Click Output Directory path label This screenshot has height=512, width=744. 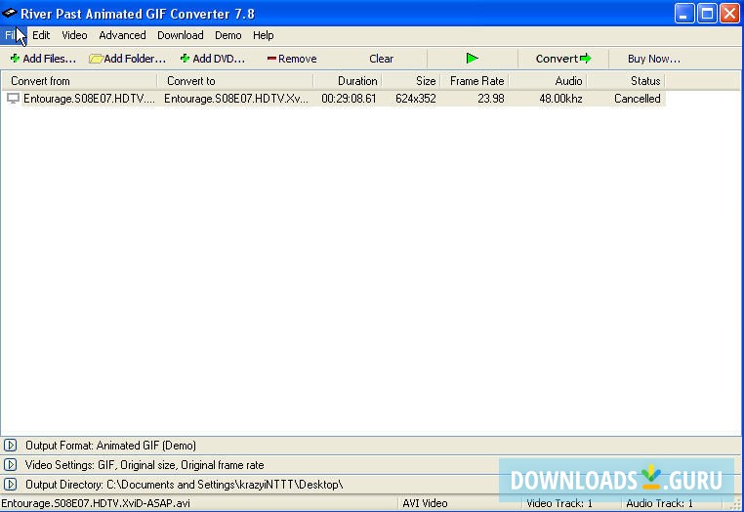click(185, 485)
